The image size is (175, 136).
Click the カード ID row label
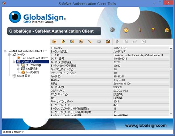(x=56, y=76)
